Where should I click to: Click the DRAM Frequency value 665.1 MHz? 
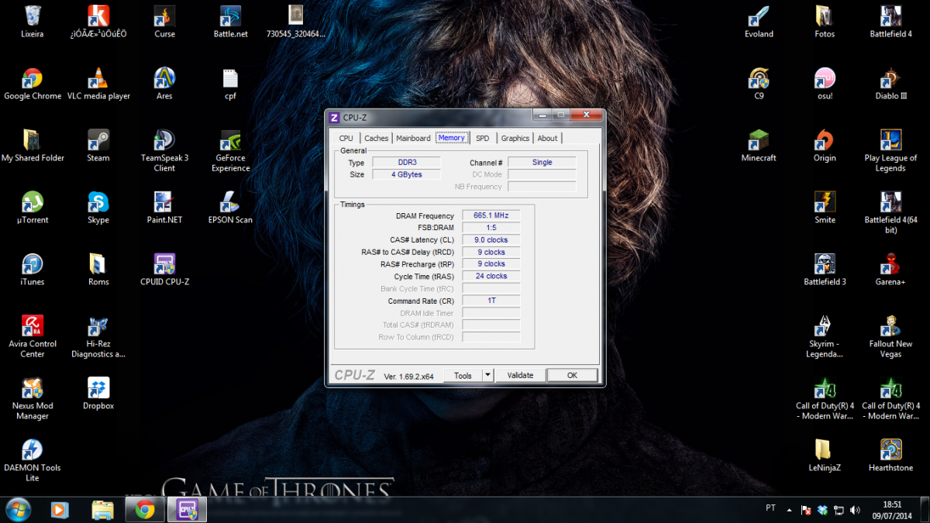pyautogui.click(x=491, y=215)
